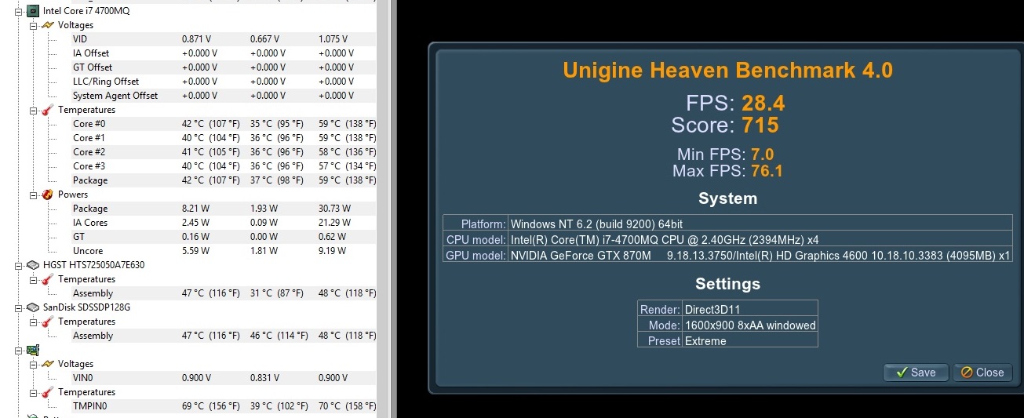
Task: Collapse the Temperatures node containing TMPIN0
Action: tap(33, 392)
